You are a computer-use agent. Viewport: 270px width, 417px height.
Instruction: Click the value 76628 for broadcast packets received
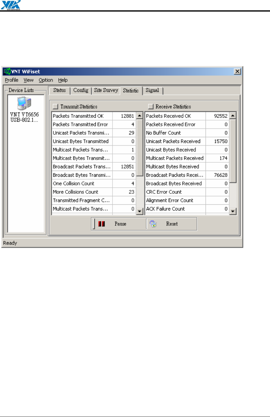click(x=221, y=175)
